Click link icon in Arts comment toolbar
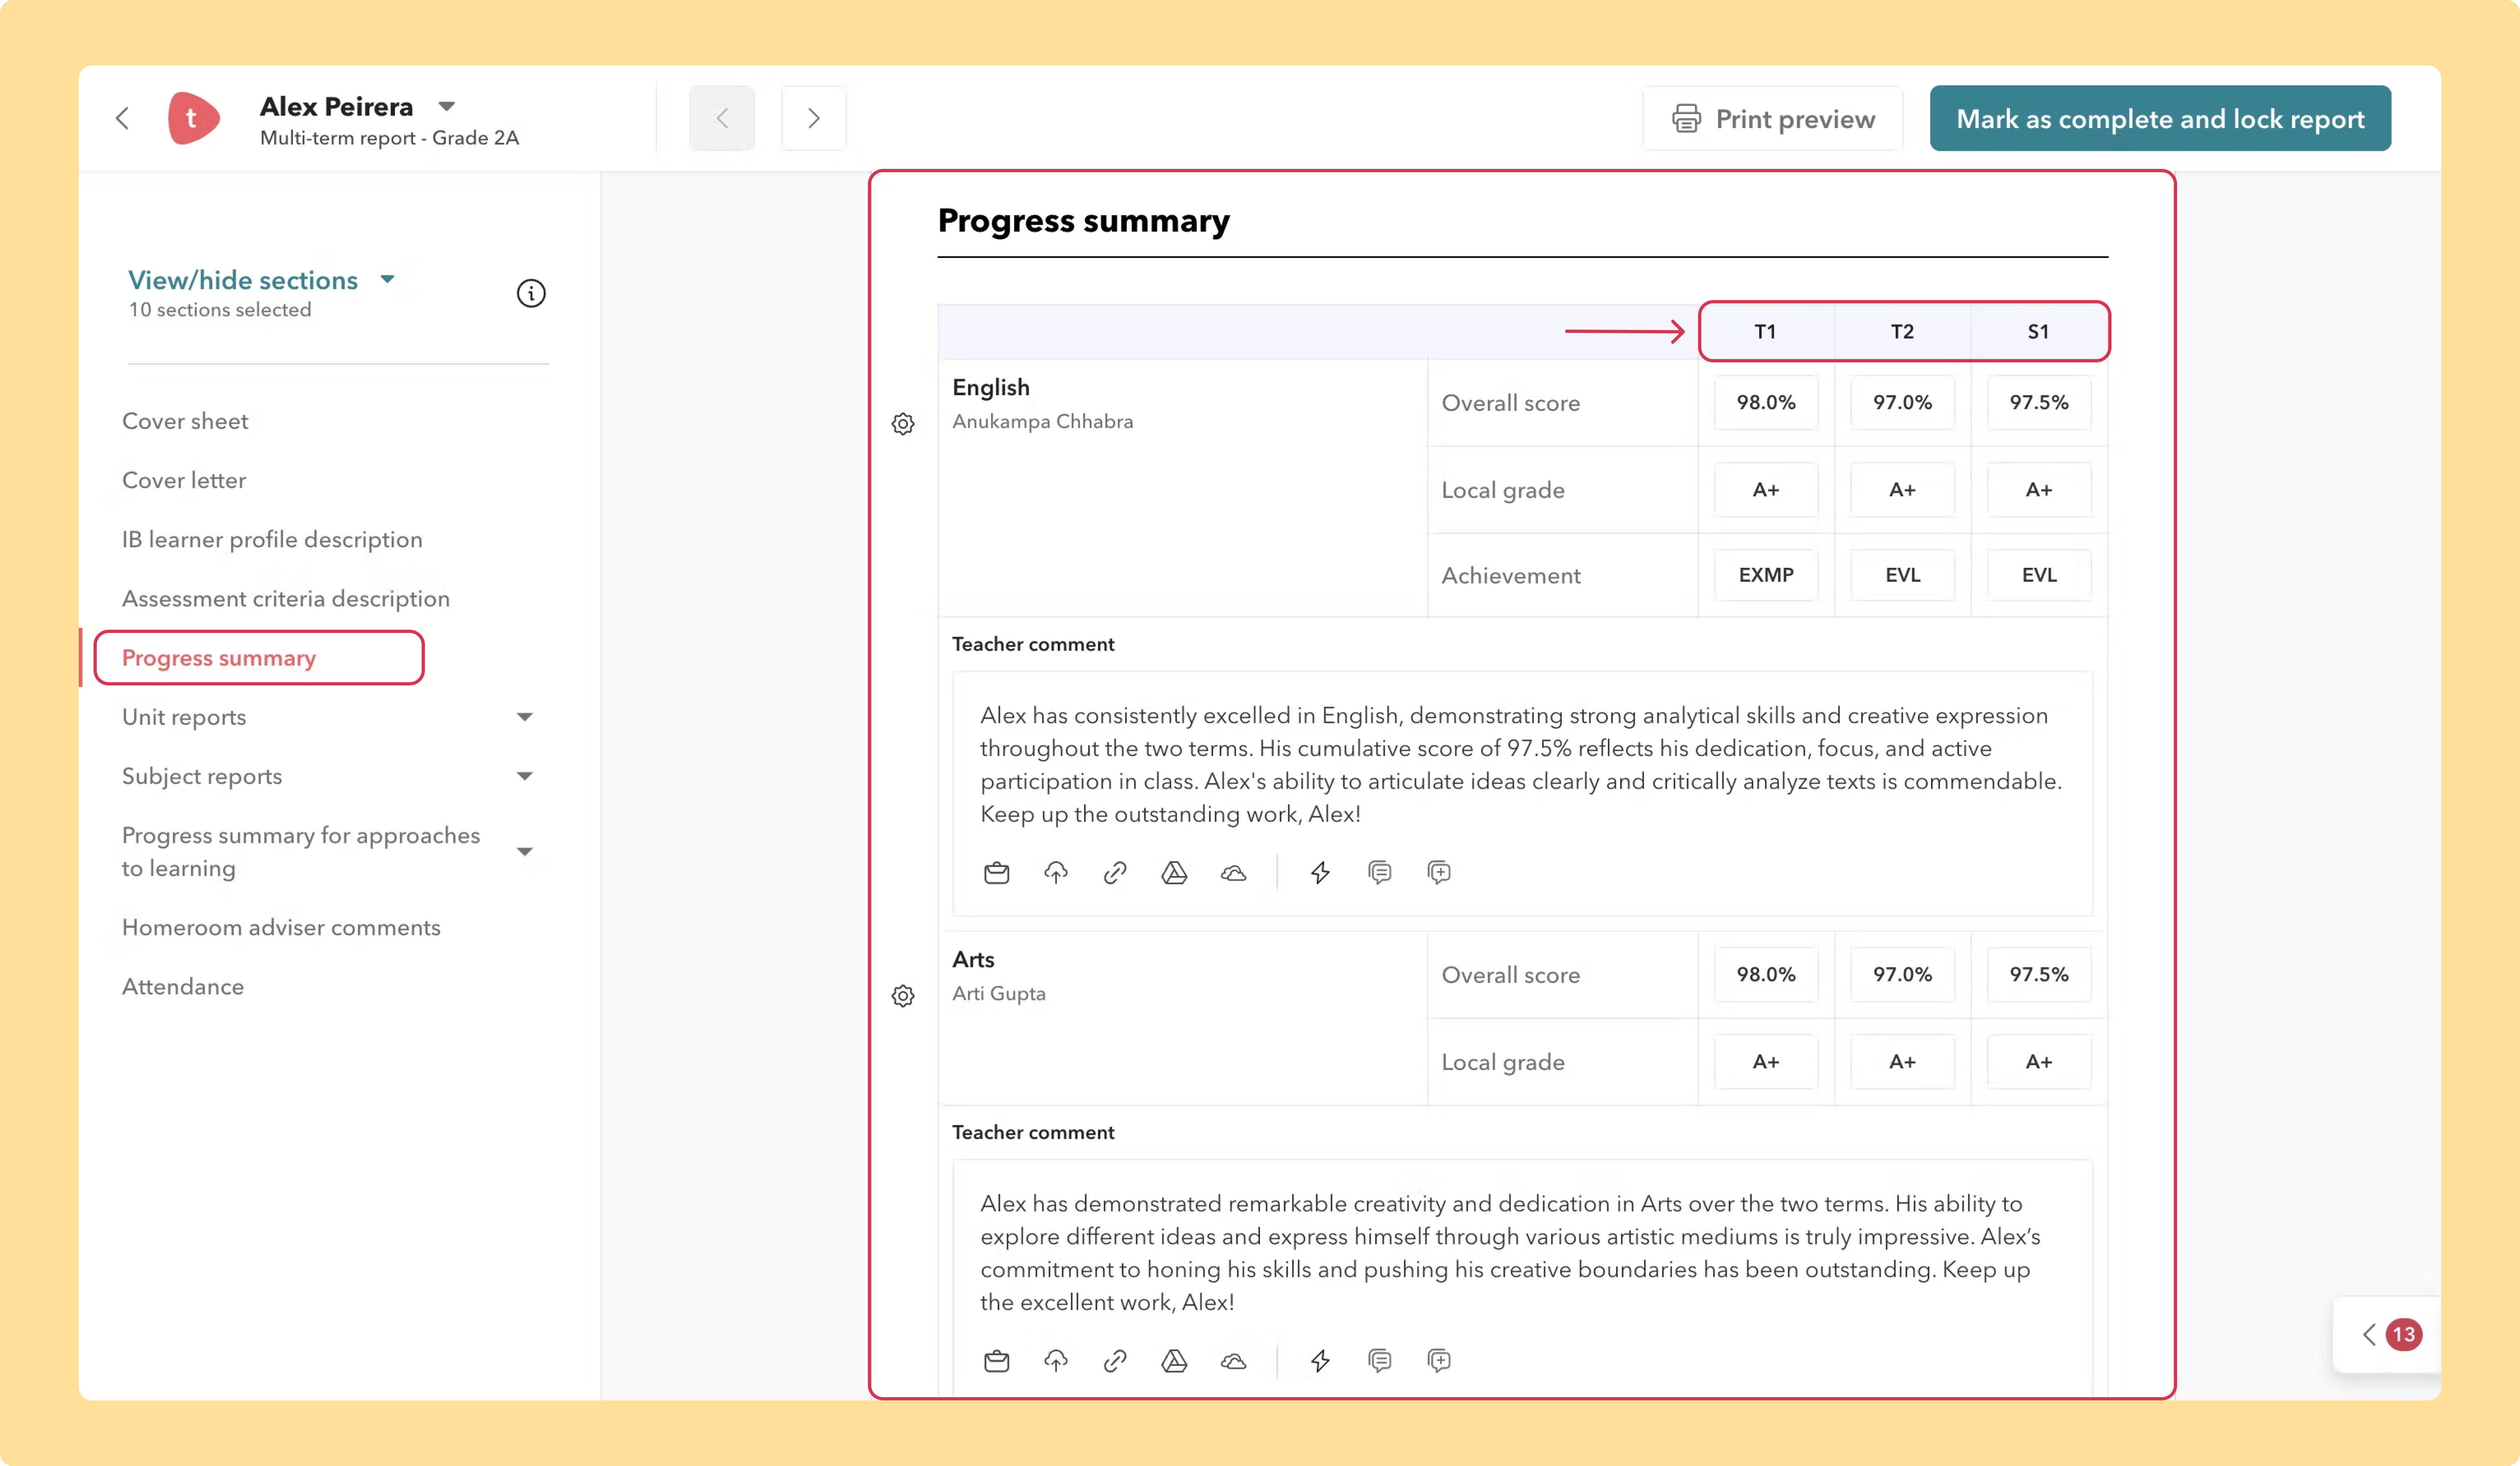The height and width of the screenshot is (1466, 2520). pos(1115,1360)
